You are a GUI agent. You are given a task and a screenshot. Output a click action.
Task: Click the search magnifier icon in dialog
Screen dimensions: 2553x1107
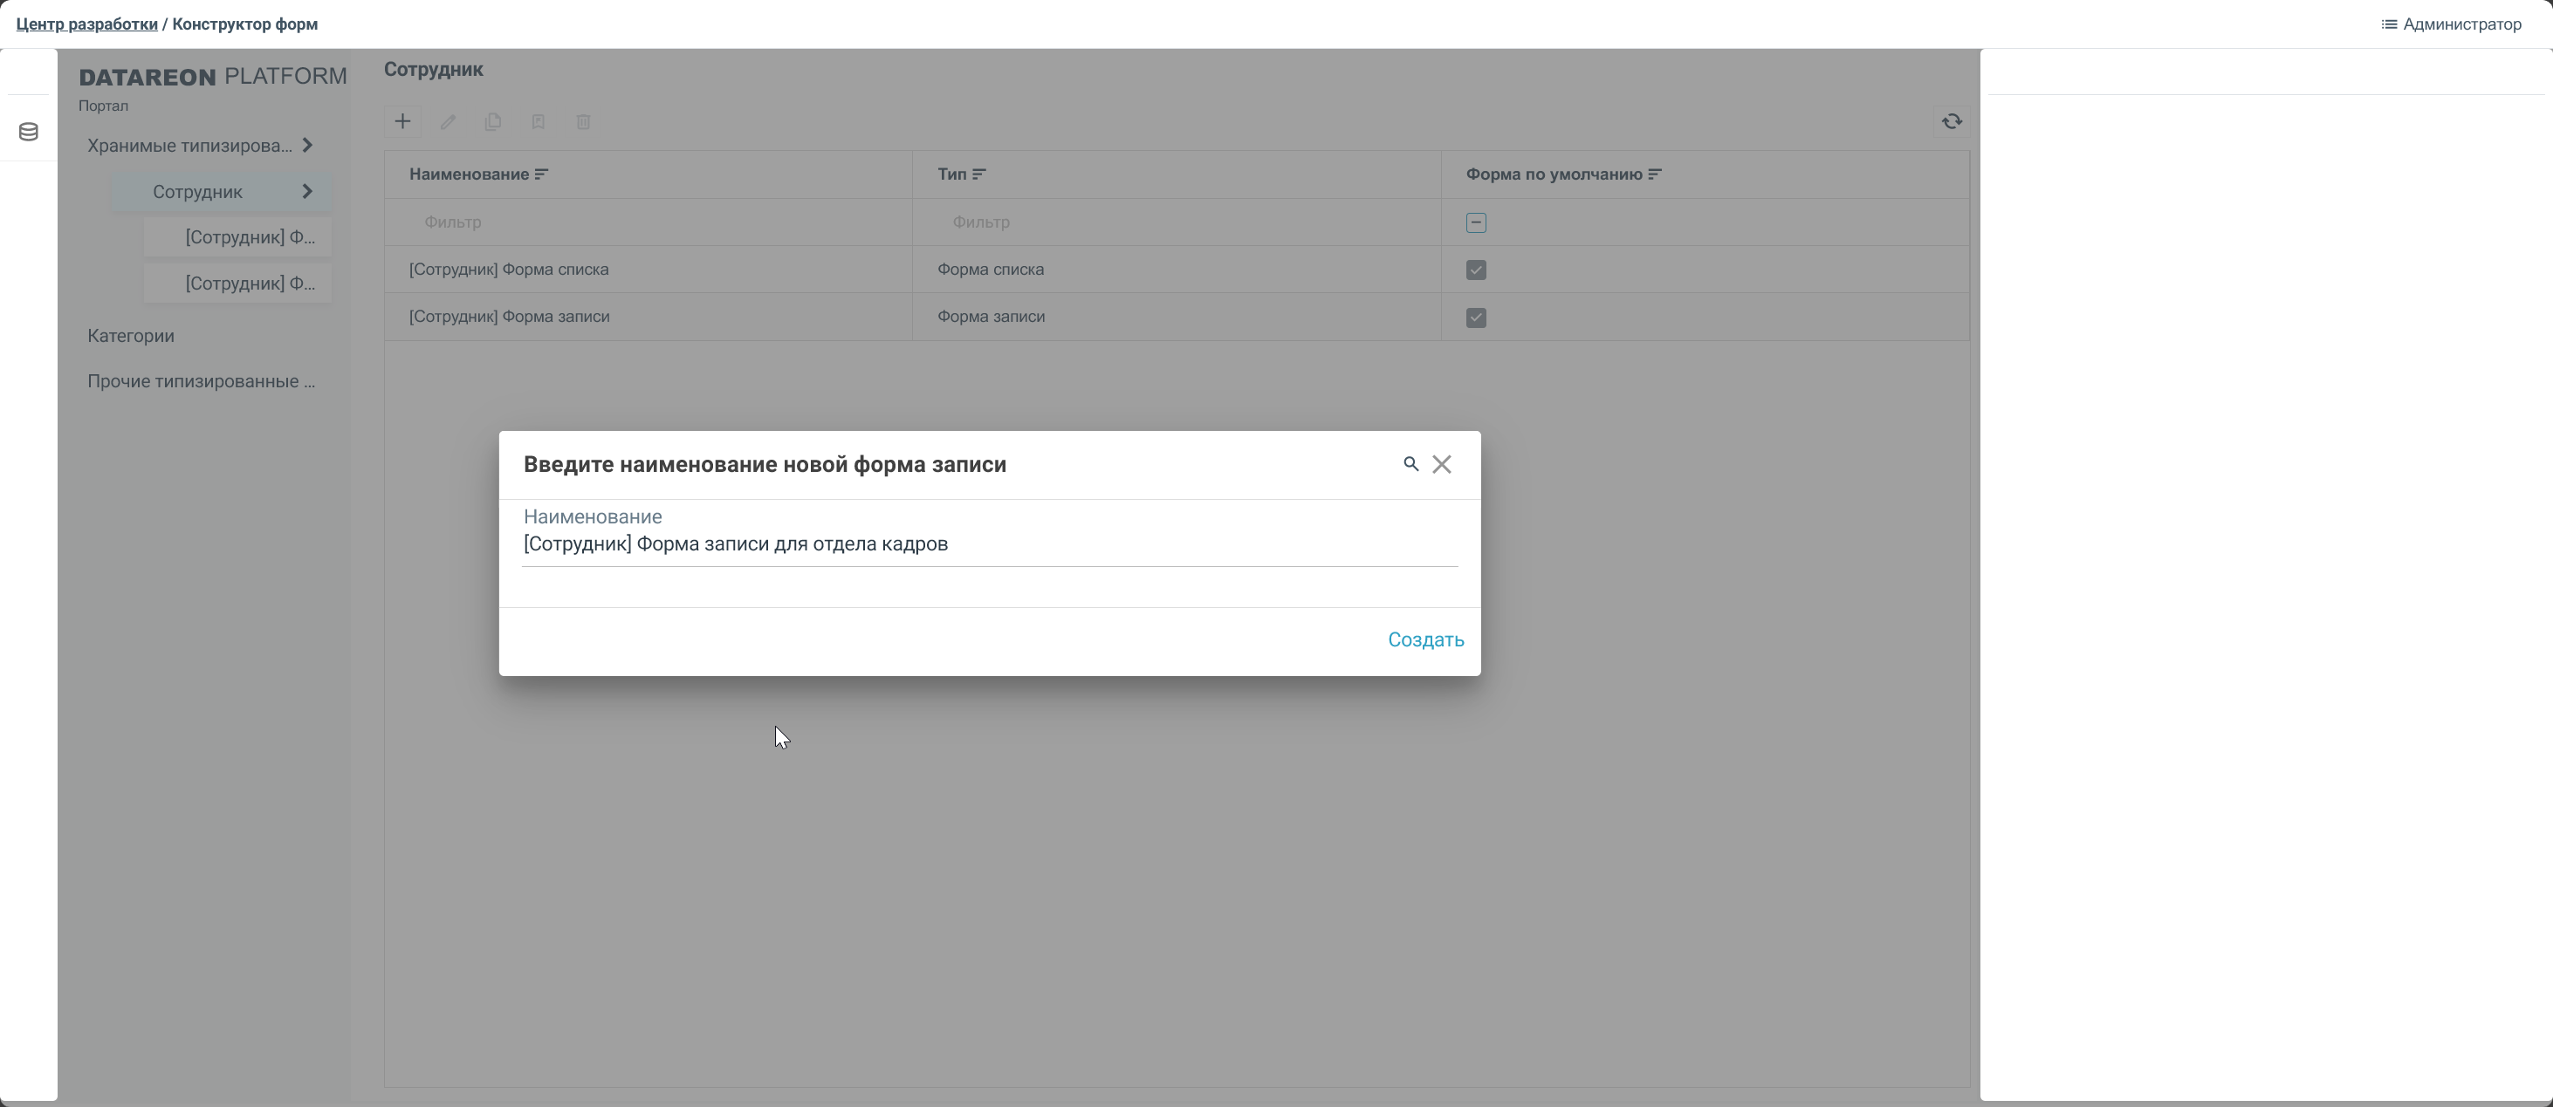click(x=1410, y=463)
